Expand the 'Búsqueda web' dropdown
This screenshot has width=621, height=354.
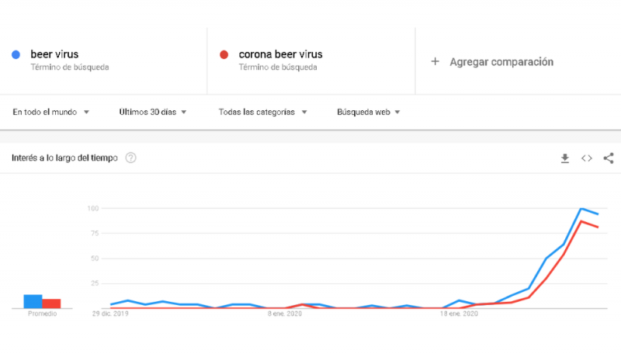[x=369, y=112]
